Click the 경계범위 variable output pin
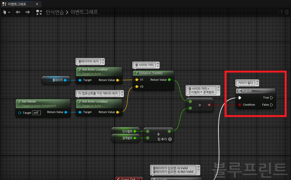The width and height of the screenshot is (291, 180). 135,138
